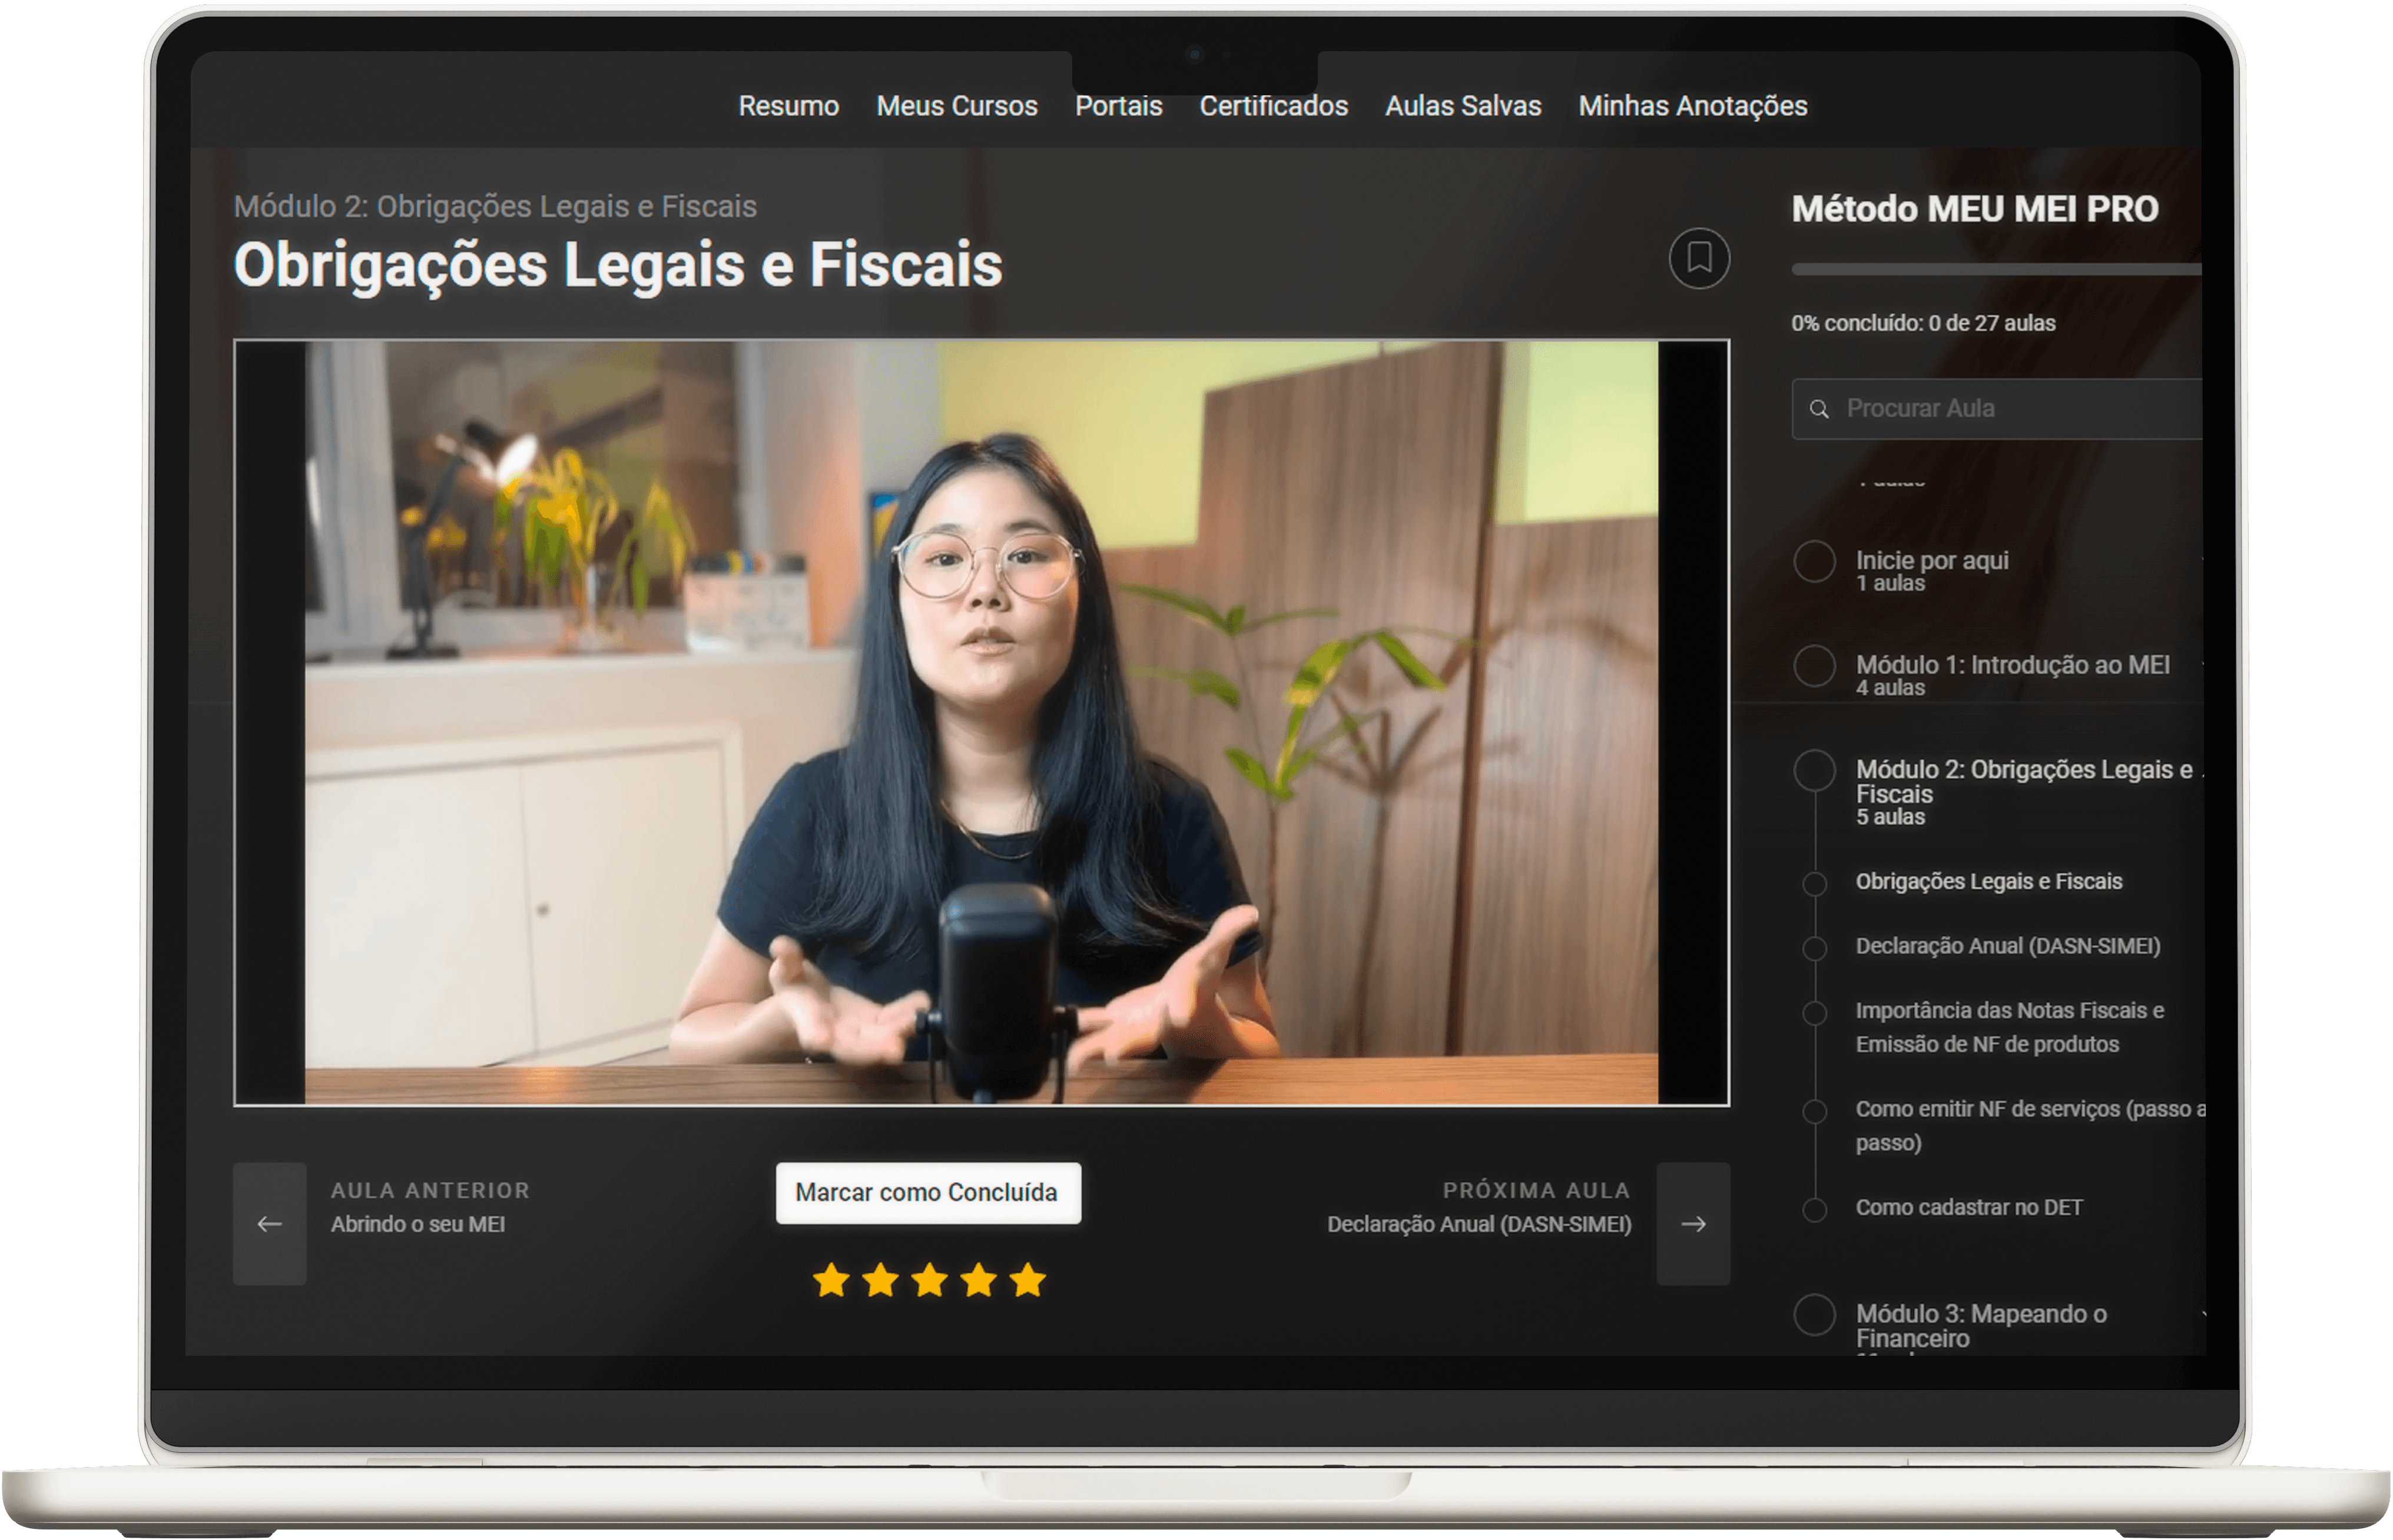Click the search magnifier icon
The image size is (2393, 1540).
pyautogui.click(x=1819, y=409)
